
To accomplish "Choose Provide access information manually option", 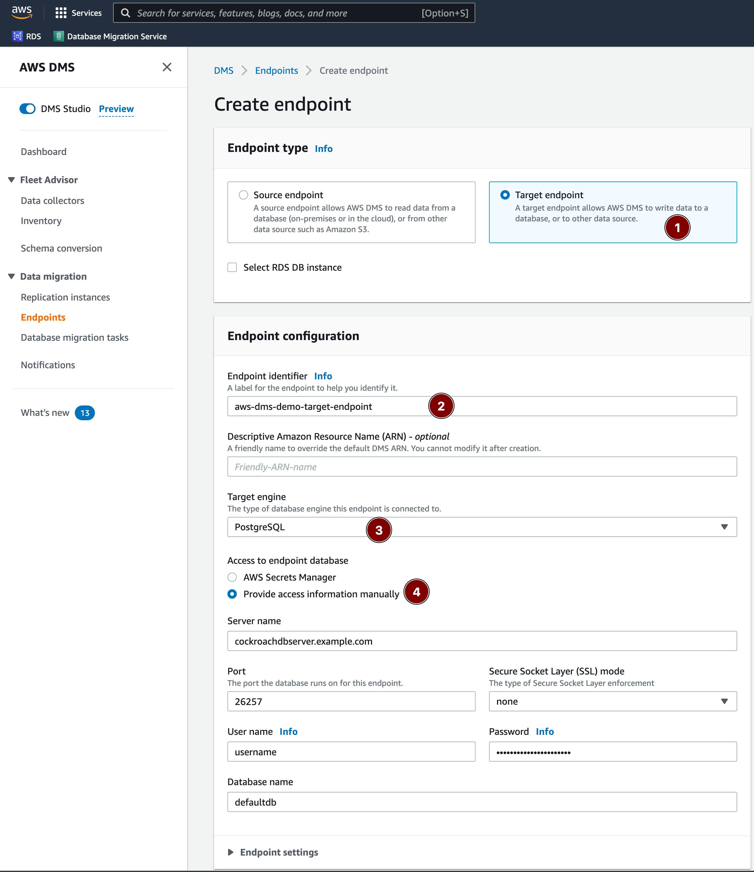I will [x=232, y=594].
